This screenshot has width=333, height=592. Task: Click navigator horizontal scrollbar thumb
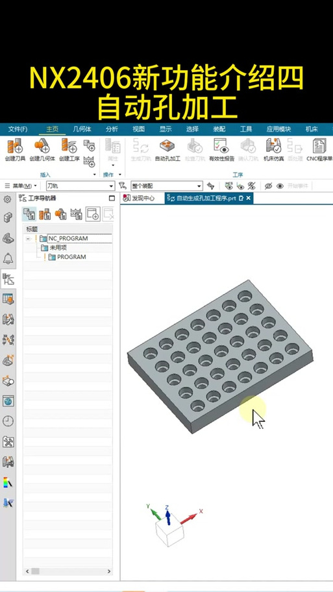pyautogui.click(x=36, y=571)
